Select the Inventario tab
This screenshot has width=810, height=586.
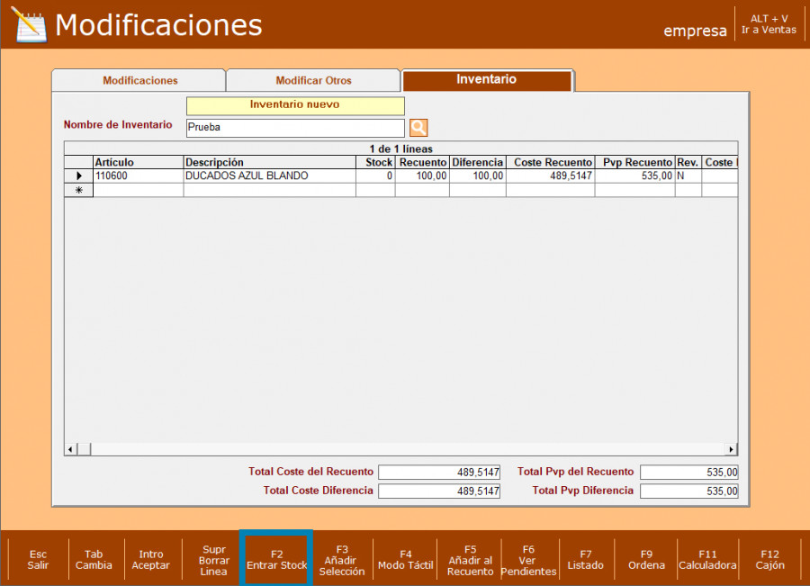486,80
